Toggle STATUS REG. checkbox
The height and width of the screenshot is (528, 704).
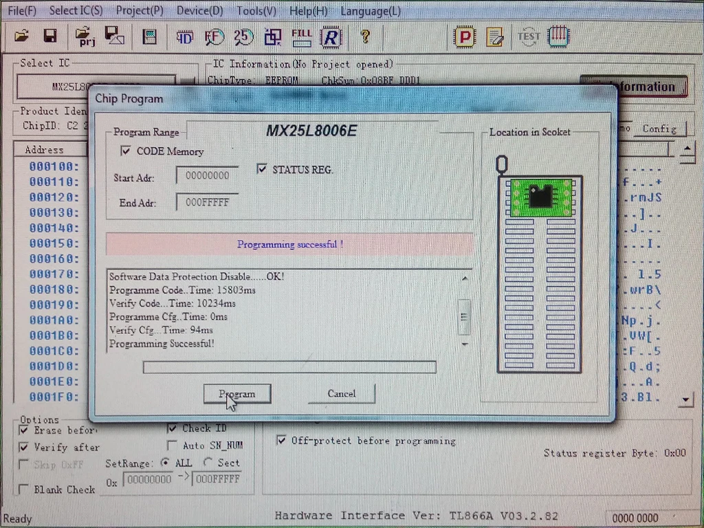pyautogui.click(x=262, y=169)
